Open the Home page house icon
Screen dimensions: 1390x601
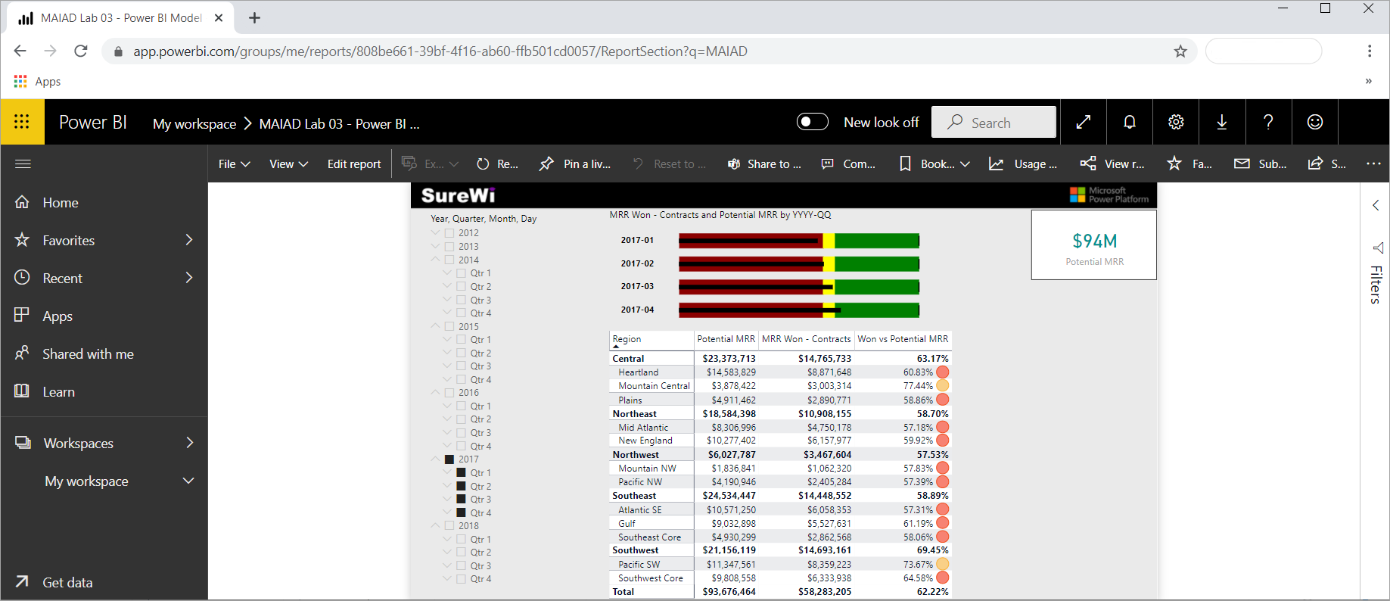(23, 202)
